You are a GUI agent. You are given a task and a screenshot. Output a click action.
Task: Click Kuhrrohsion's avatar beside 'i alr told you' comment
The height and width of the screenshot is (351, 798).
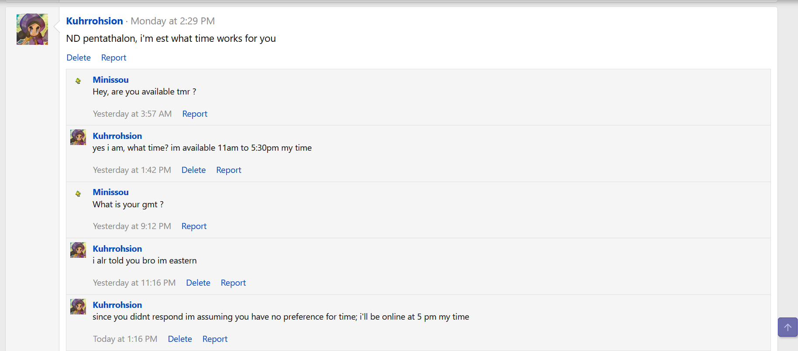coord(78,250)
